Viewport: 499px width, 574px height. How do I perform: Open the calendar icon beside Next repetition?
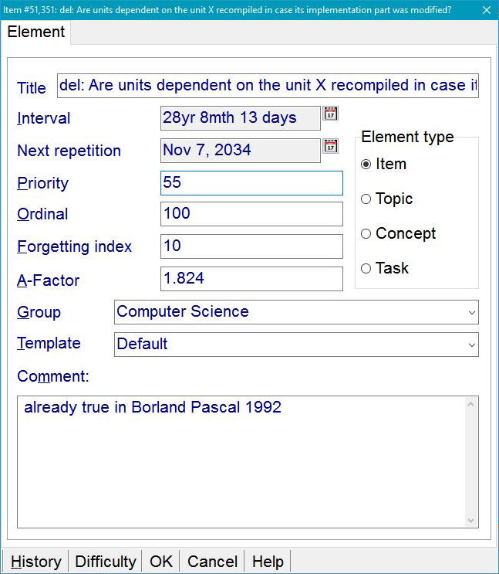(330, 147)
